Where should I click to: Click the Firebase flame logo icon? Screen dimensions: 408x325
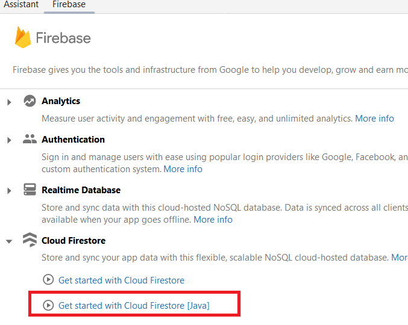tap(23, 38)
